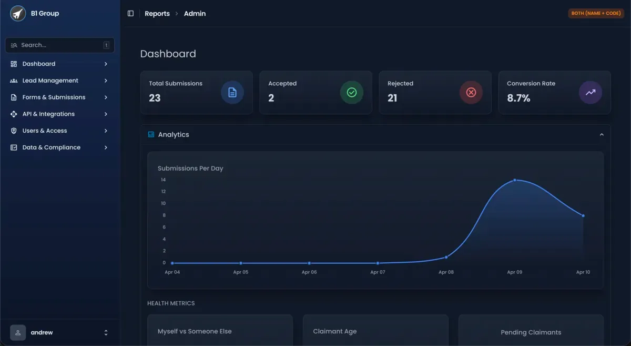Click the Users & Access shield icon
The width and height of the screenshot is (631, 346).
point(14,131)
